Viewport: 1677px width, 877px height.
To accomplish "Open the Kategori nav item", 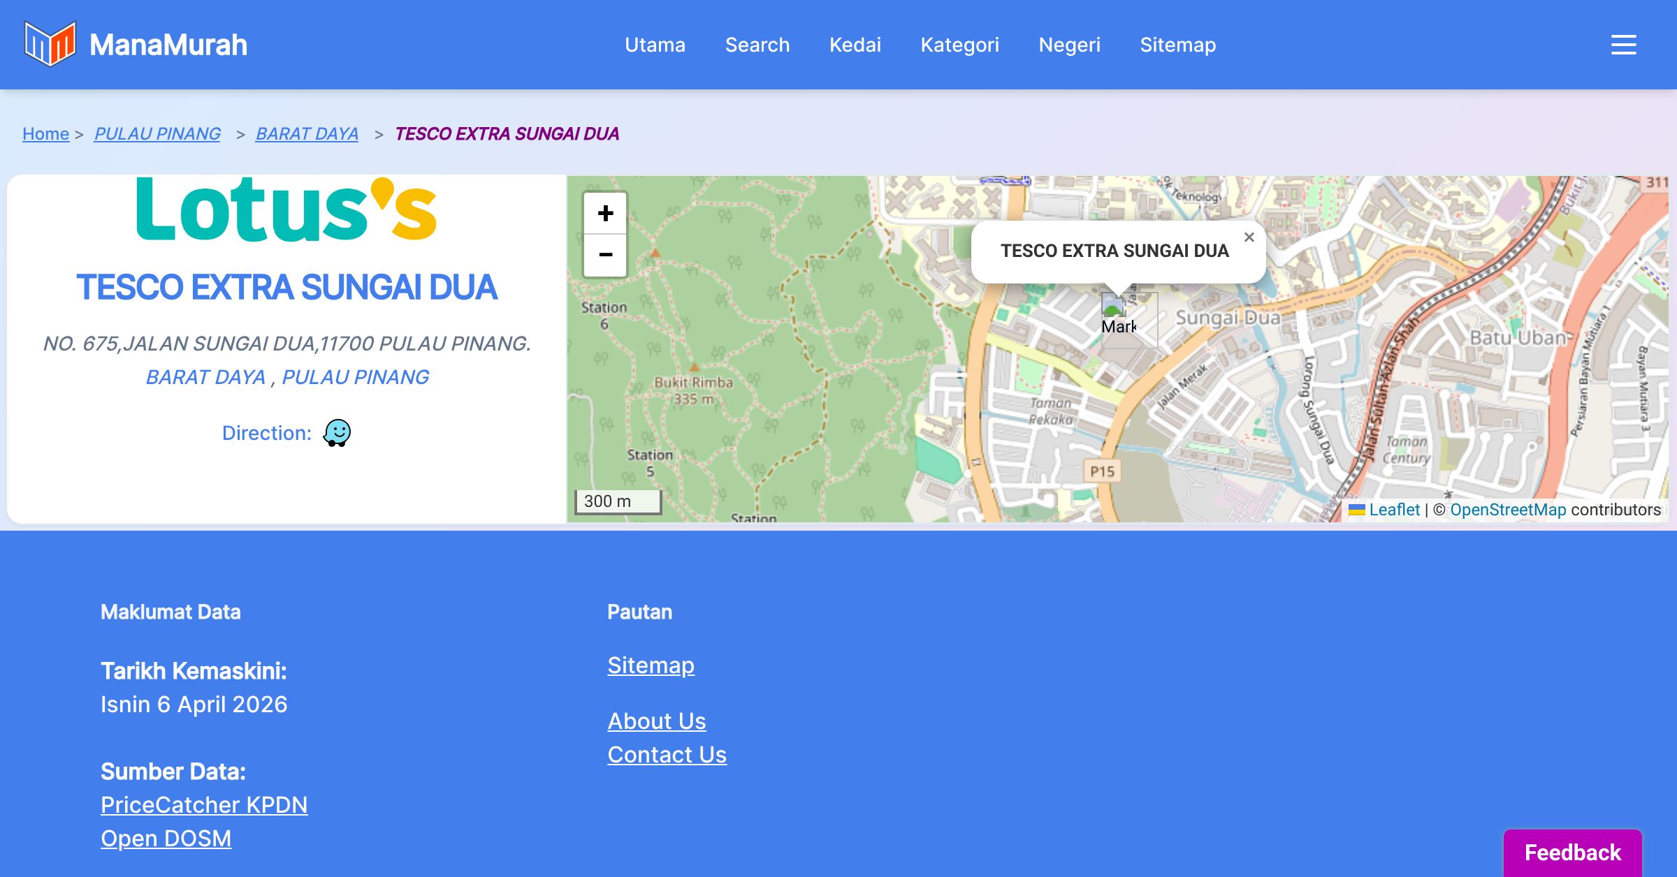I will tap(959, 45).
